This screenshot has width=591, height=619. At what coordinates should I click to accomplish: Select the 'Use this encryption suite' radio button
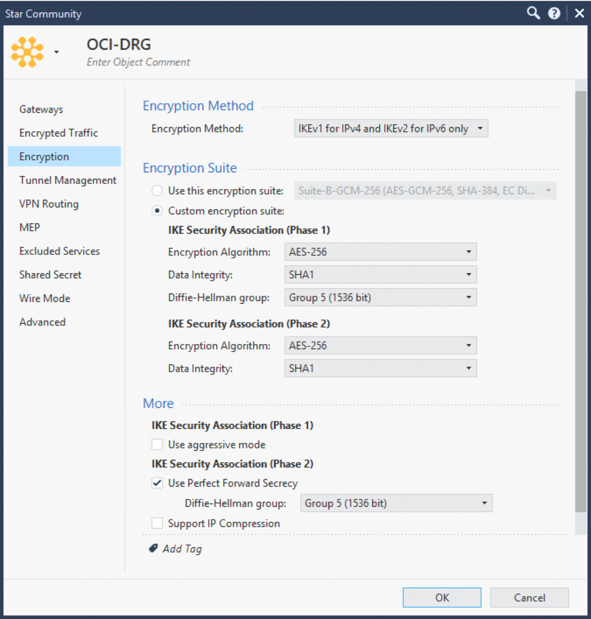pos(157,190)
